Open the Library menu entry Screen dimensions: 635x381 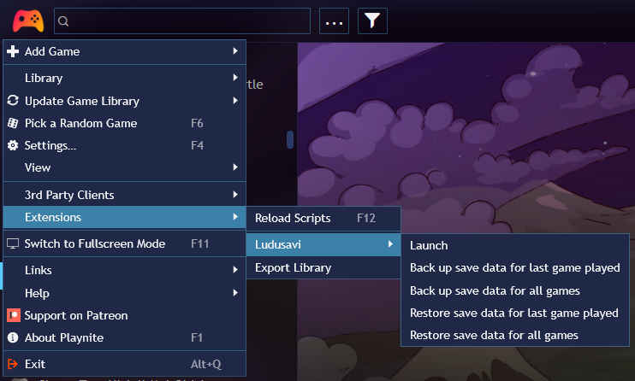coord(124,78)
